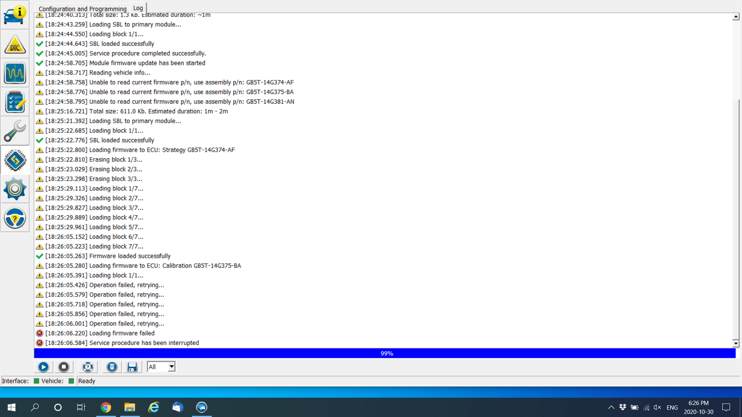This screenshot has height=417, width=742.
Task: Open the Tests panel with clipboard icon
Action: pos(15,102)
